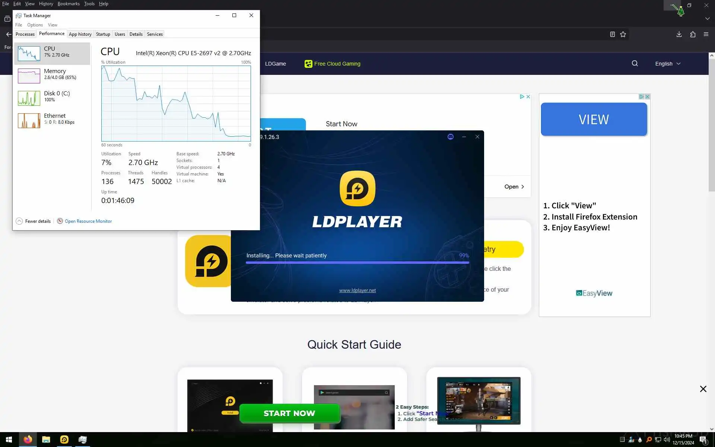Open Resource Monitor link icon

pyautogui.click(x=60, y=221)
